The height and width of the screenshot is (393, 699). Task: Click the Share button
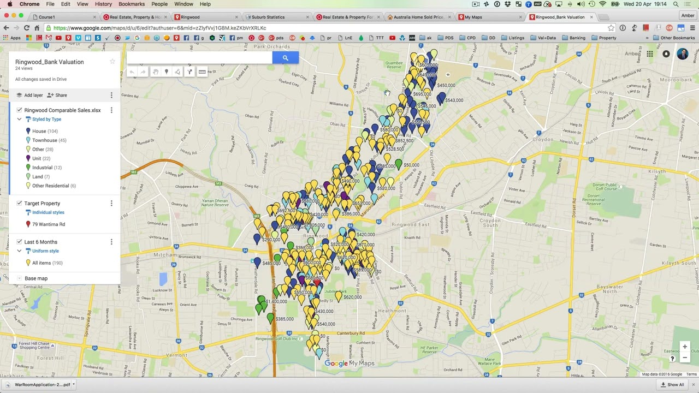[x=57, y=95]
